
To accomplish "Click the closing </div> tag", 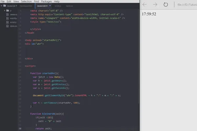I will pyautogui.click(x=29, y=59).
